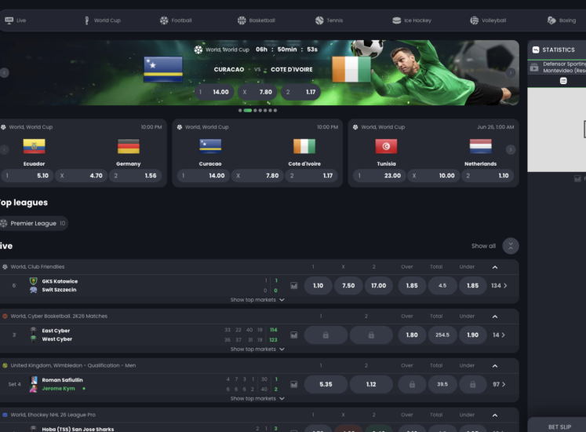The width and height of the screenshot is (586, 432).
Task: Pick Curacao win 14.00 in match card
Action: pyautogui.click(x=203, y=176)
